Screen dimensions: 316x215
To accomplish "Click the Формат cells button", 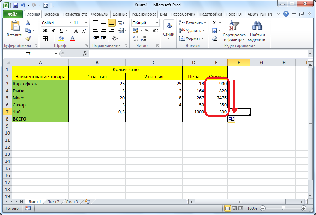I will pyautogui.click(x=192, y=38).
